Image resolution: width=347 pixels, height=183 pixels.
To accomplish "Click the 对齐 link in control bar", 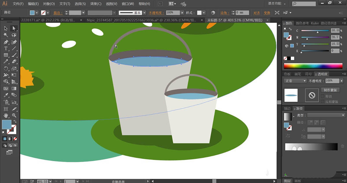I will tap(256, 13).
